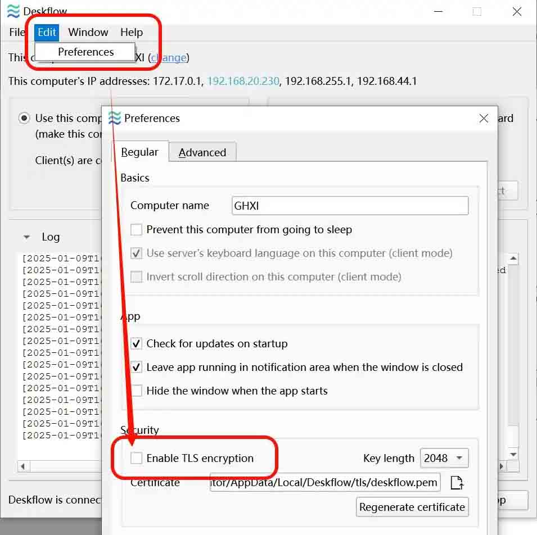Open the Window menu
Screen dimensions: 537x535
click(x=88, y=32)
